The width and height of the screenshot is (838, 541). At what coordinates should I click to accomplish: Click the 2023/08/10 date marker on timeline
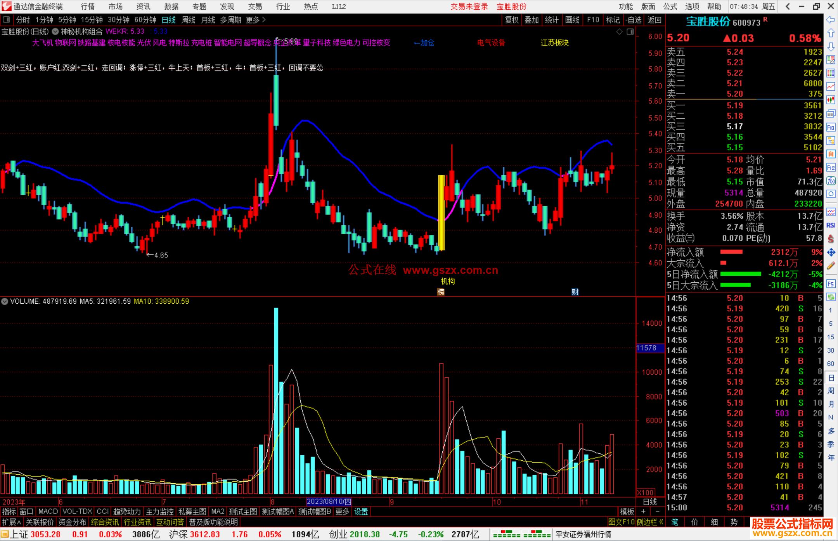[329, 501]
